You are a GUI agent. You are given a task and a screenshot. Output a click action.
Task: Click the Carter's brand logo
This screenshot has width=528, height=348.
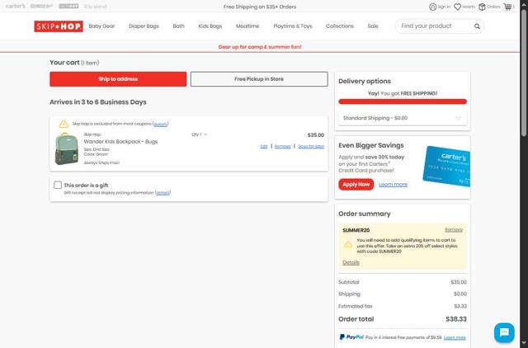[16, 6]
